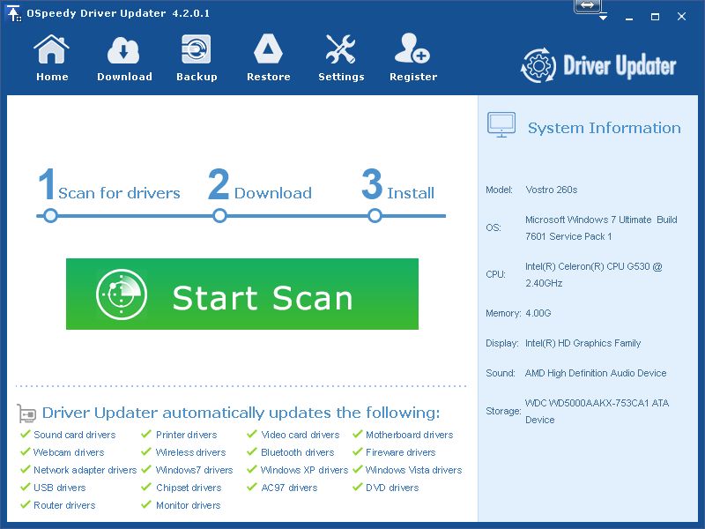Open the Restore tool
The height and width of the screenshot is (529, 705).
point(269,58)
